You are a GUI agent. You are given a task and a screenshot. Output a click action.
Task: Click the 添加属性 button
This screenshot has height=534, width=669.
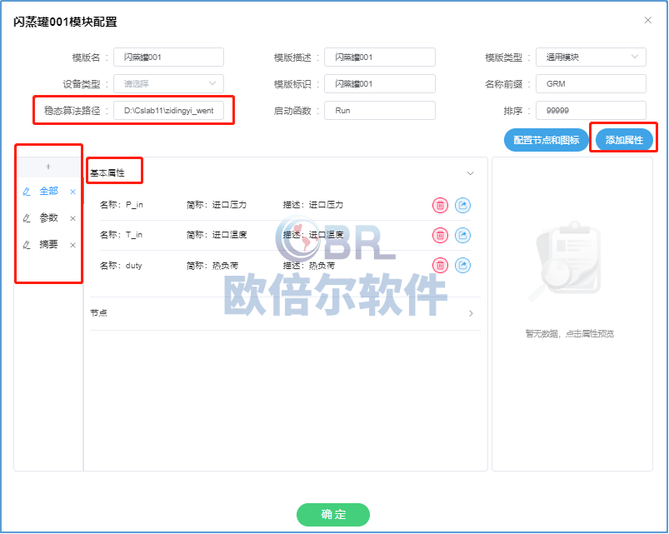[624, 140]
